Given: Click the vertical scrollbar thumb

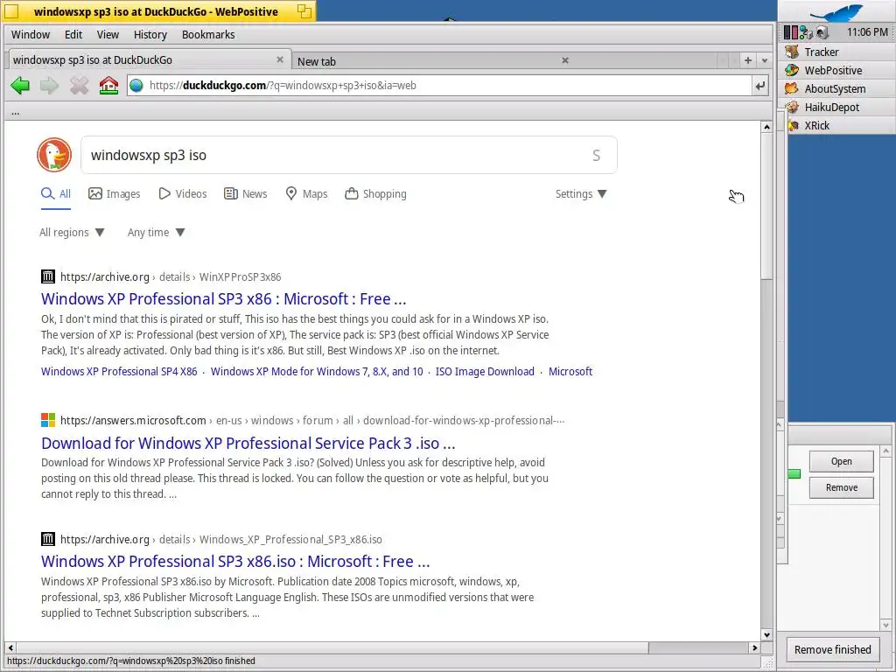Looking at the screenshot, I should (766, 206).
